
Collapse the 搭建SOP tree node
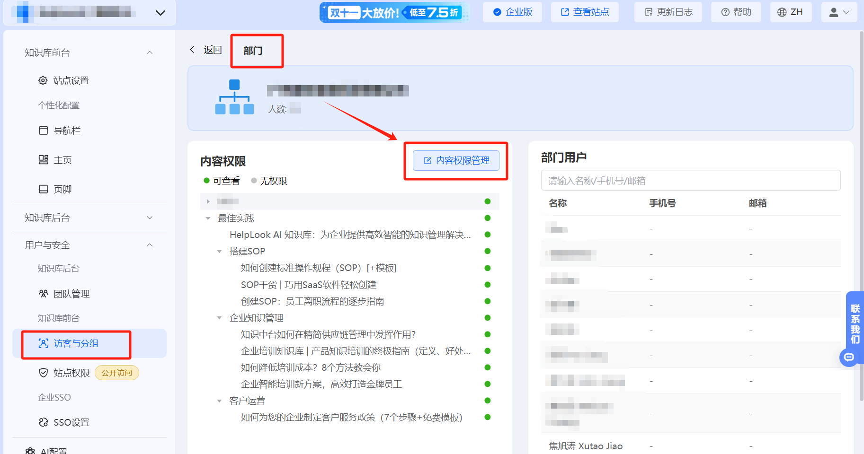pyautogui.click(x=219, y=252)
